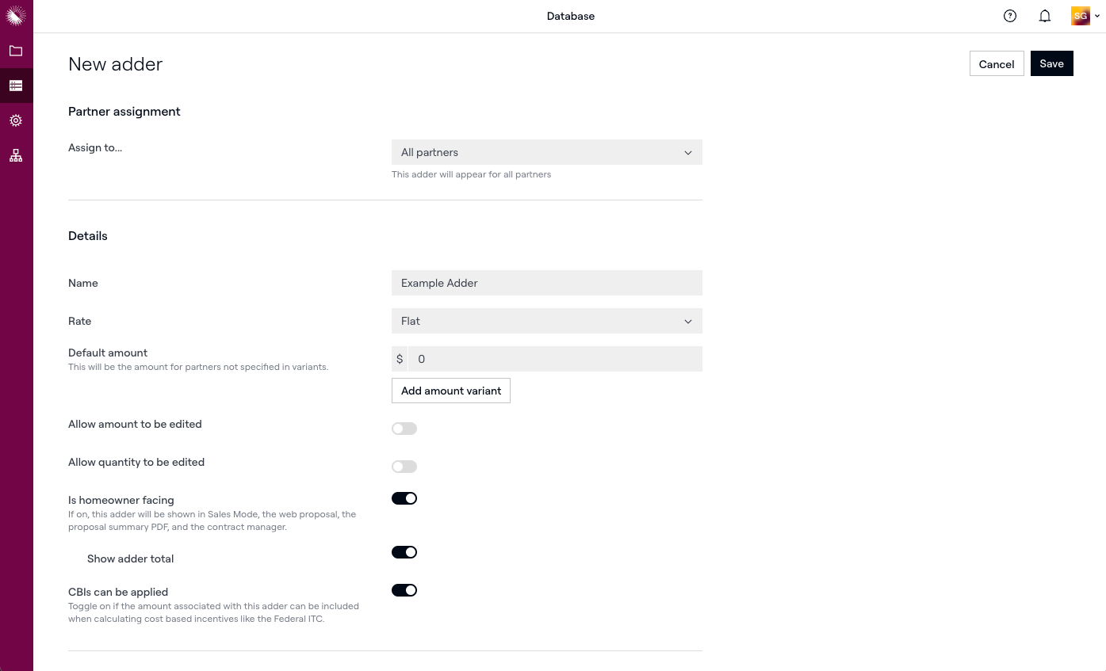The height and width of the screenshot is (671, 1106).
Task: Select the Database icon in sidebar
Action: coord(16,86)
